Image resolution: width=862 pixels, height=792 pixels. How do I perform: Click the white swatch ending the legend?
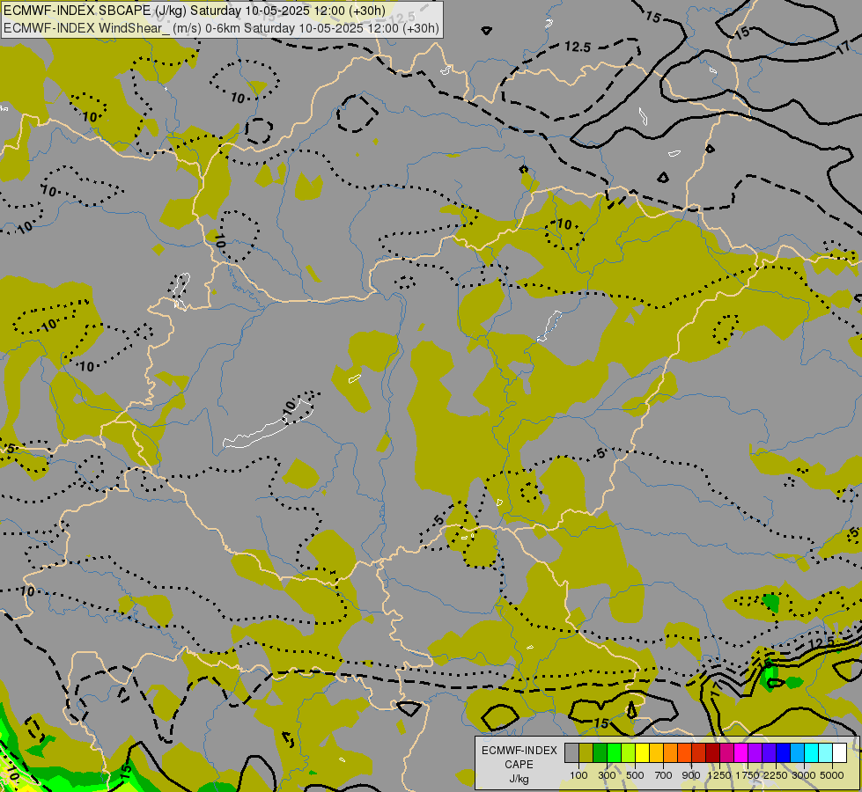839,752
